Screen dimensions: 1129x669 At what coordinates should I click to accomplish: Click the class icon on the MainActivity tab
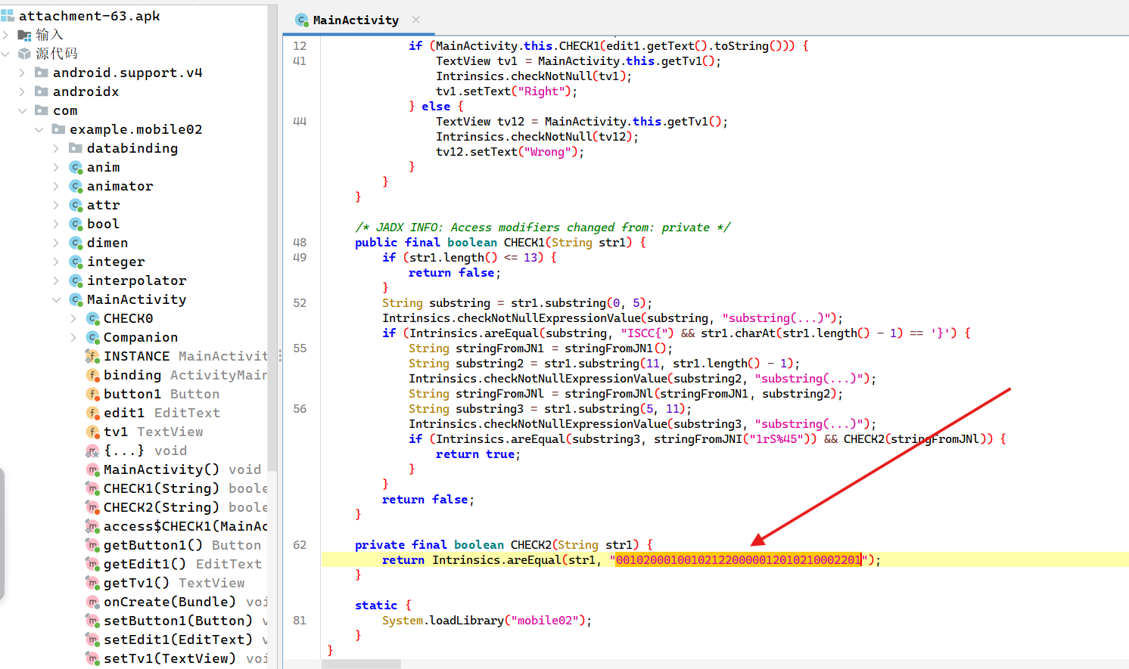[302, 20]
